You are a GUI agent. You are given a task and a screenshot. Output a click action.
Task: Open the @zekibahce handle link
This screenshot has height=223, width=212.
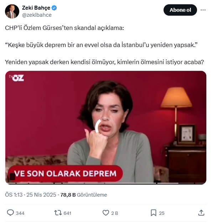click(x=37, y=15)
